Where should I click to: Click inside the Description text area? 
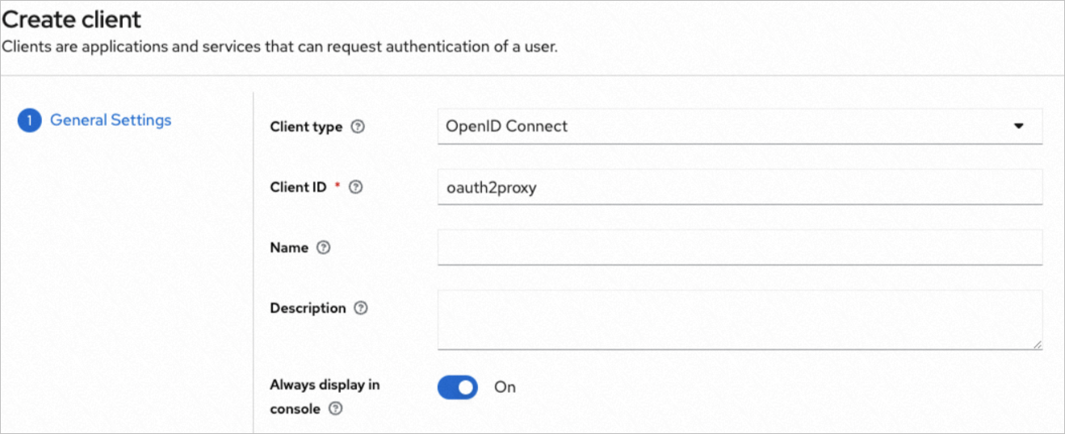point(739,319)
